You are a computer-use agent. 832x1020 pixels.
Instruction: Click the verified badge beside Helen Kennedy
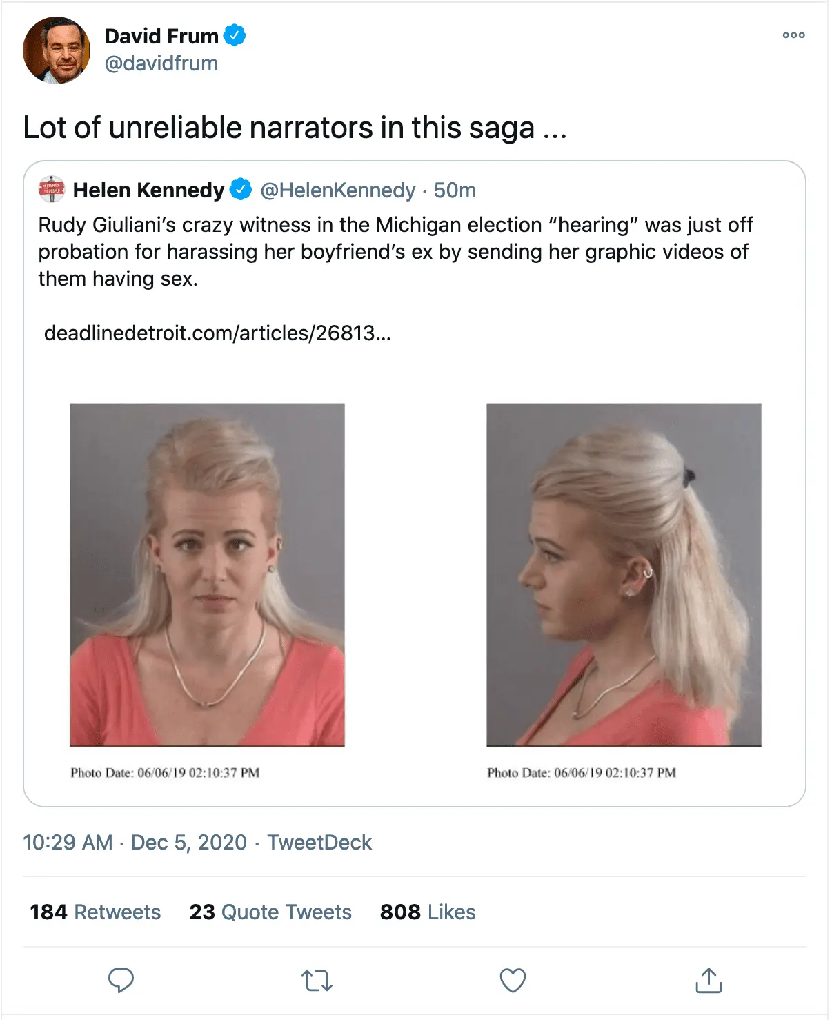point(241,190)
